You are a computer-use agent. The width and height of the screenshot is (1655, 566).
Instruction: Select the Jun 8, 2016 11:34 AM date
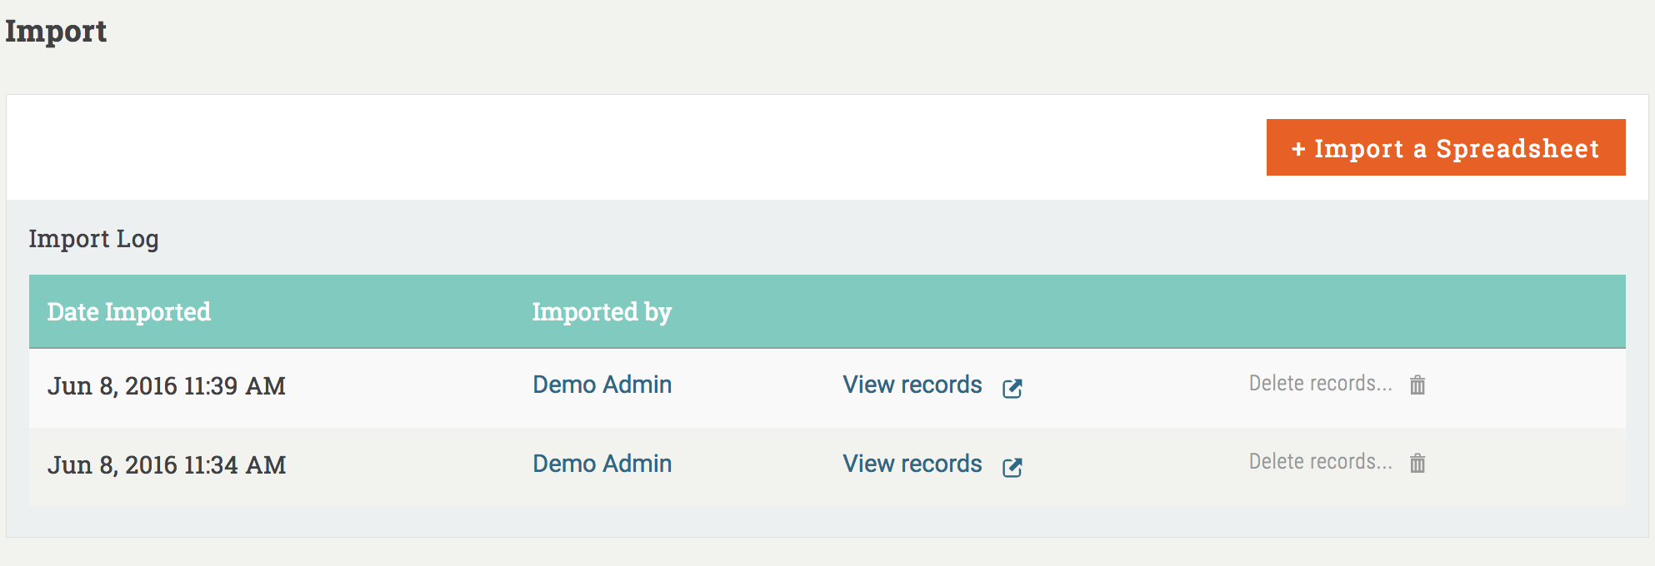point(167,465)
